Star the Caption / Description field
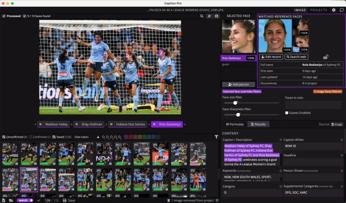Viewport: 346px width, 203px height. pyautogui.click(x=281, y=140)
